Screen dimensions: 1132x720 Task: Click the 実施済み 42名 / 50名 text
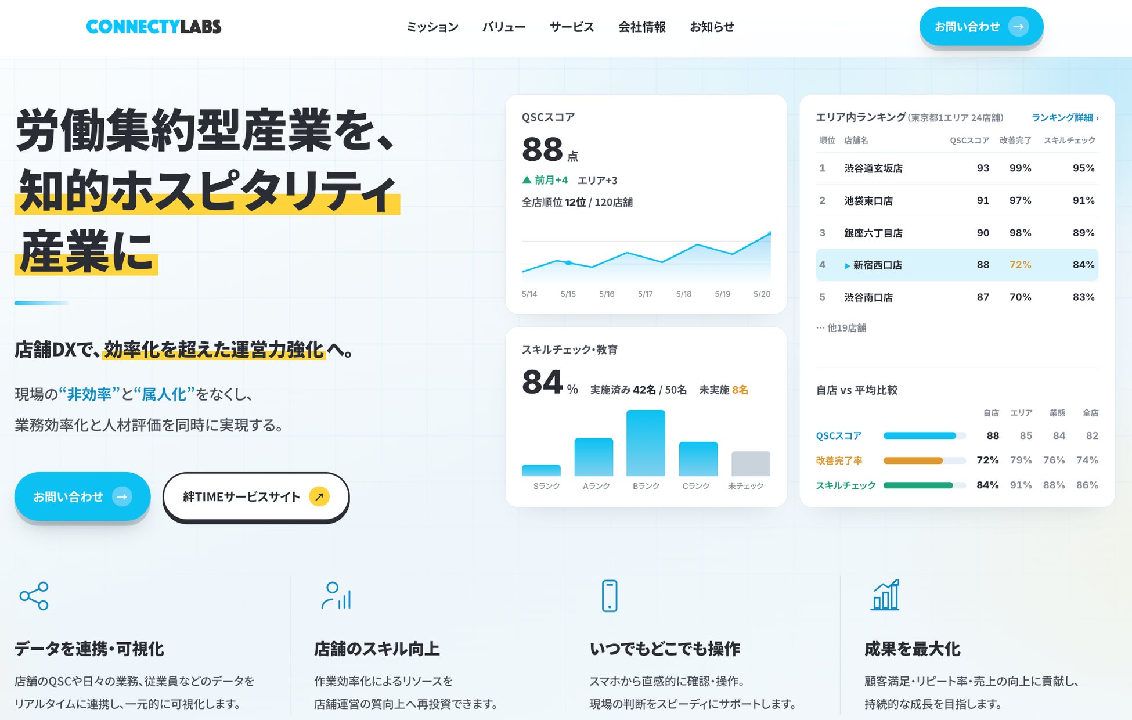[x=638, y=390]
